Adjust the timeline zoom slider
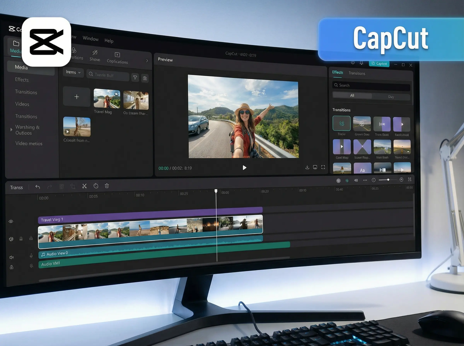This screenshot has height=346, width=464. coord(389,179)
